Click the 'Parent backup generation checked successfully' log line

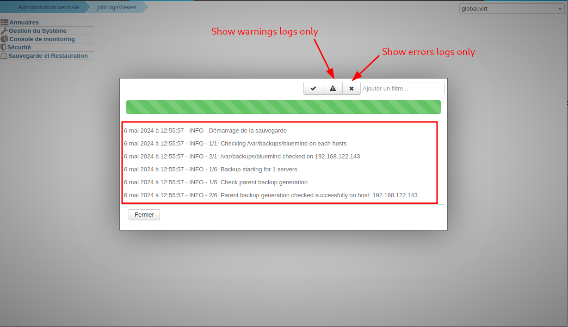(x=271, y=195)
